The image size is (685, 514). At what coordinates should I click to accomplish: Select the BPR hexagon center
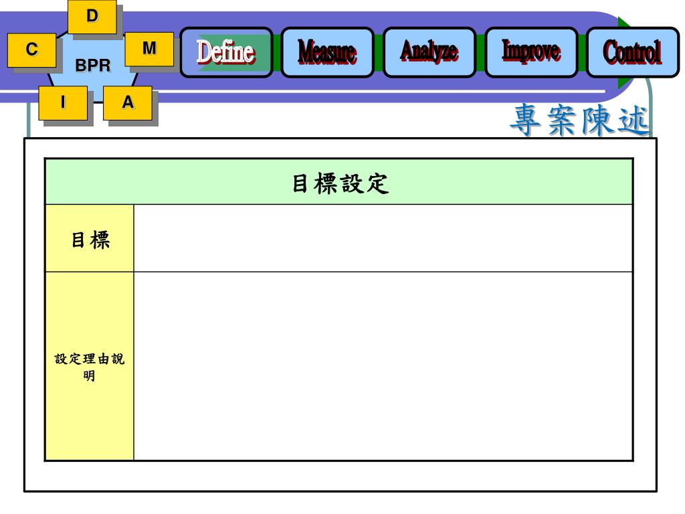(x=92, y=66)
